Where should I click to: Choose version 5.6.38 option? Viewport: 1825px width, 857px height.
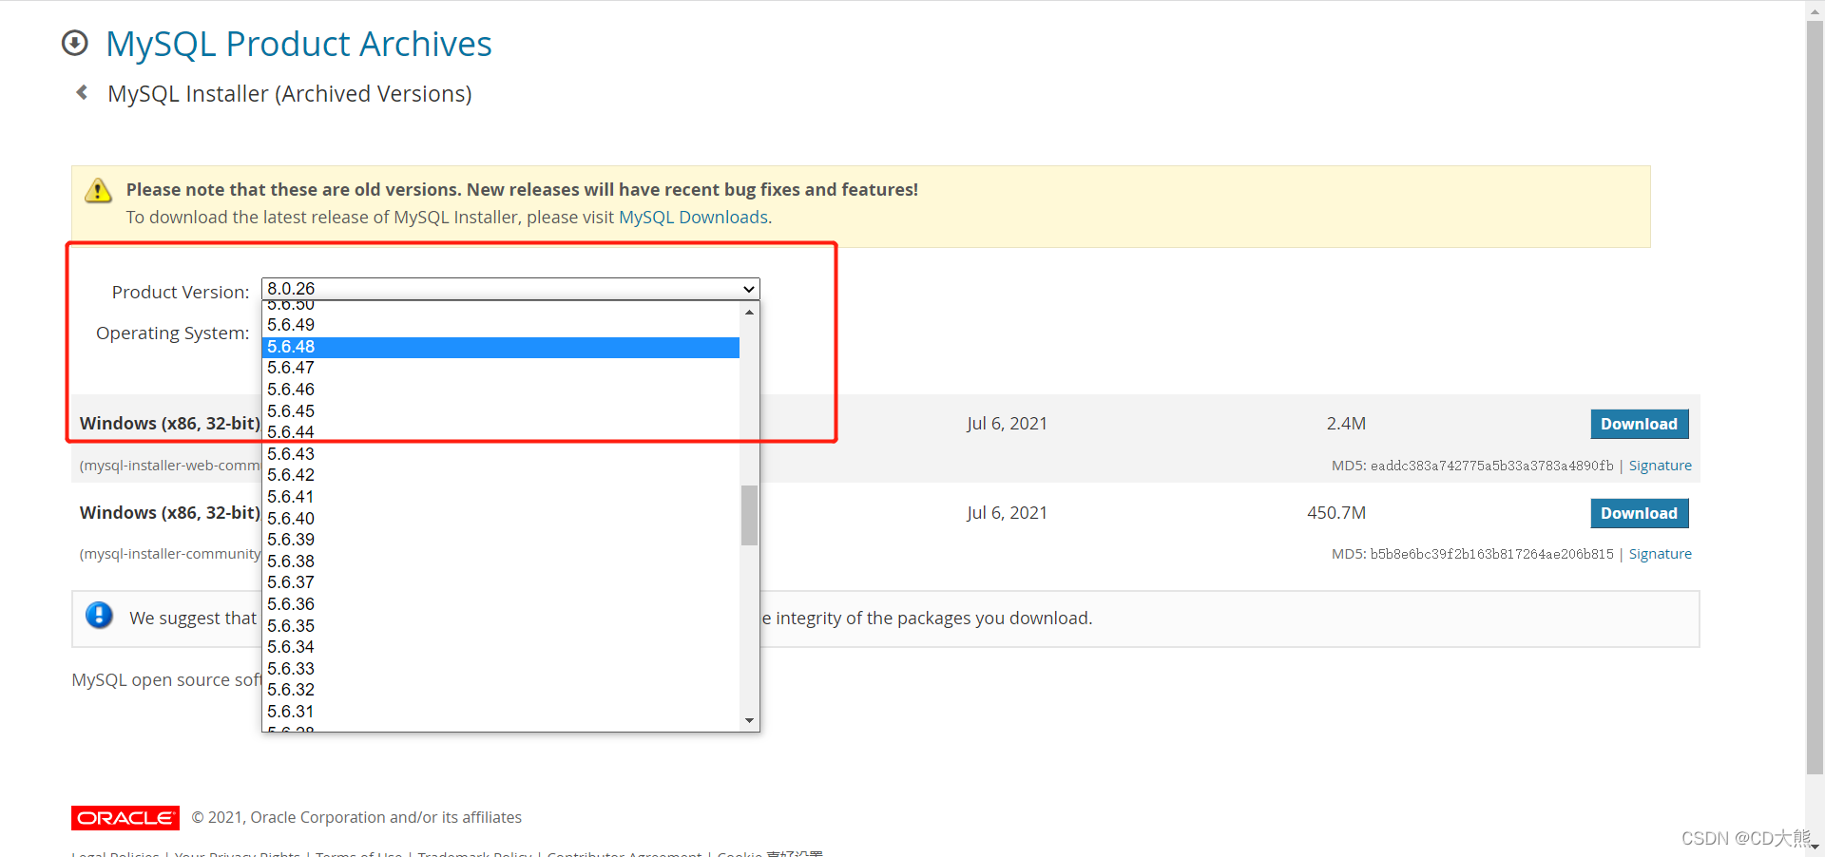(501, 562)
